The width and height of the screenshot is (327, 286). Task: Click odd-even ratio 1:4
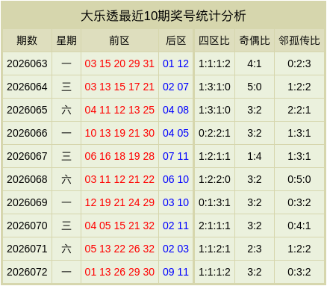tap(255, 156)
